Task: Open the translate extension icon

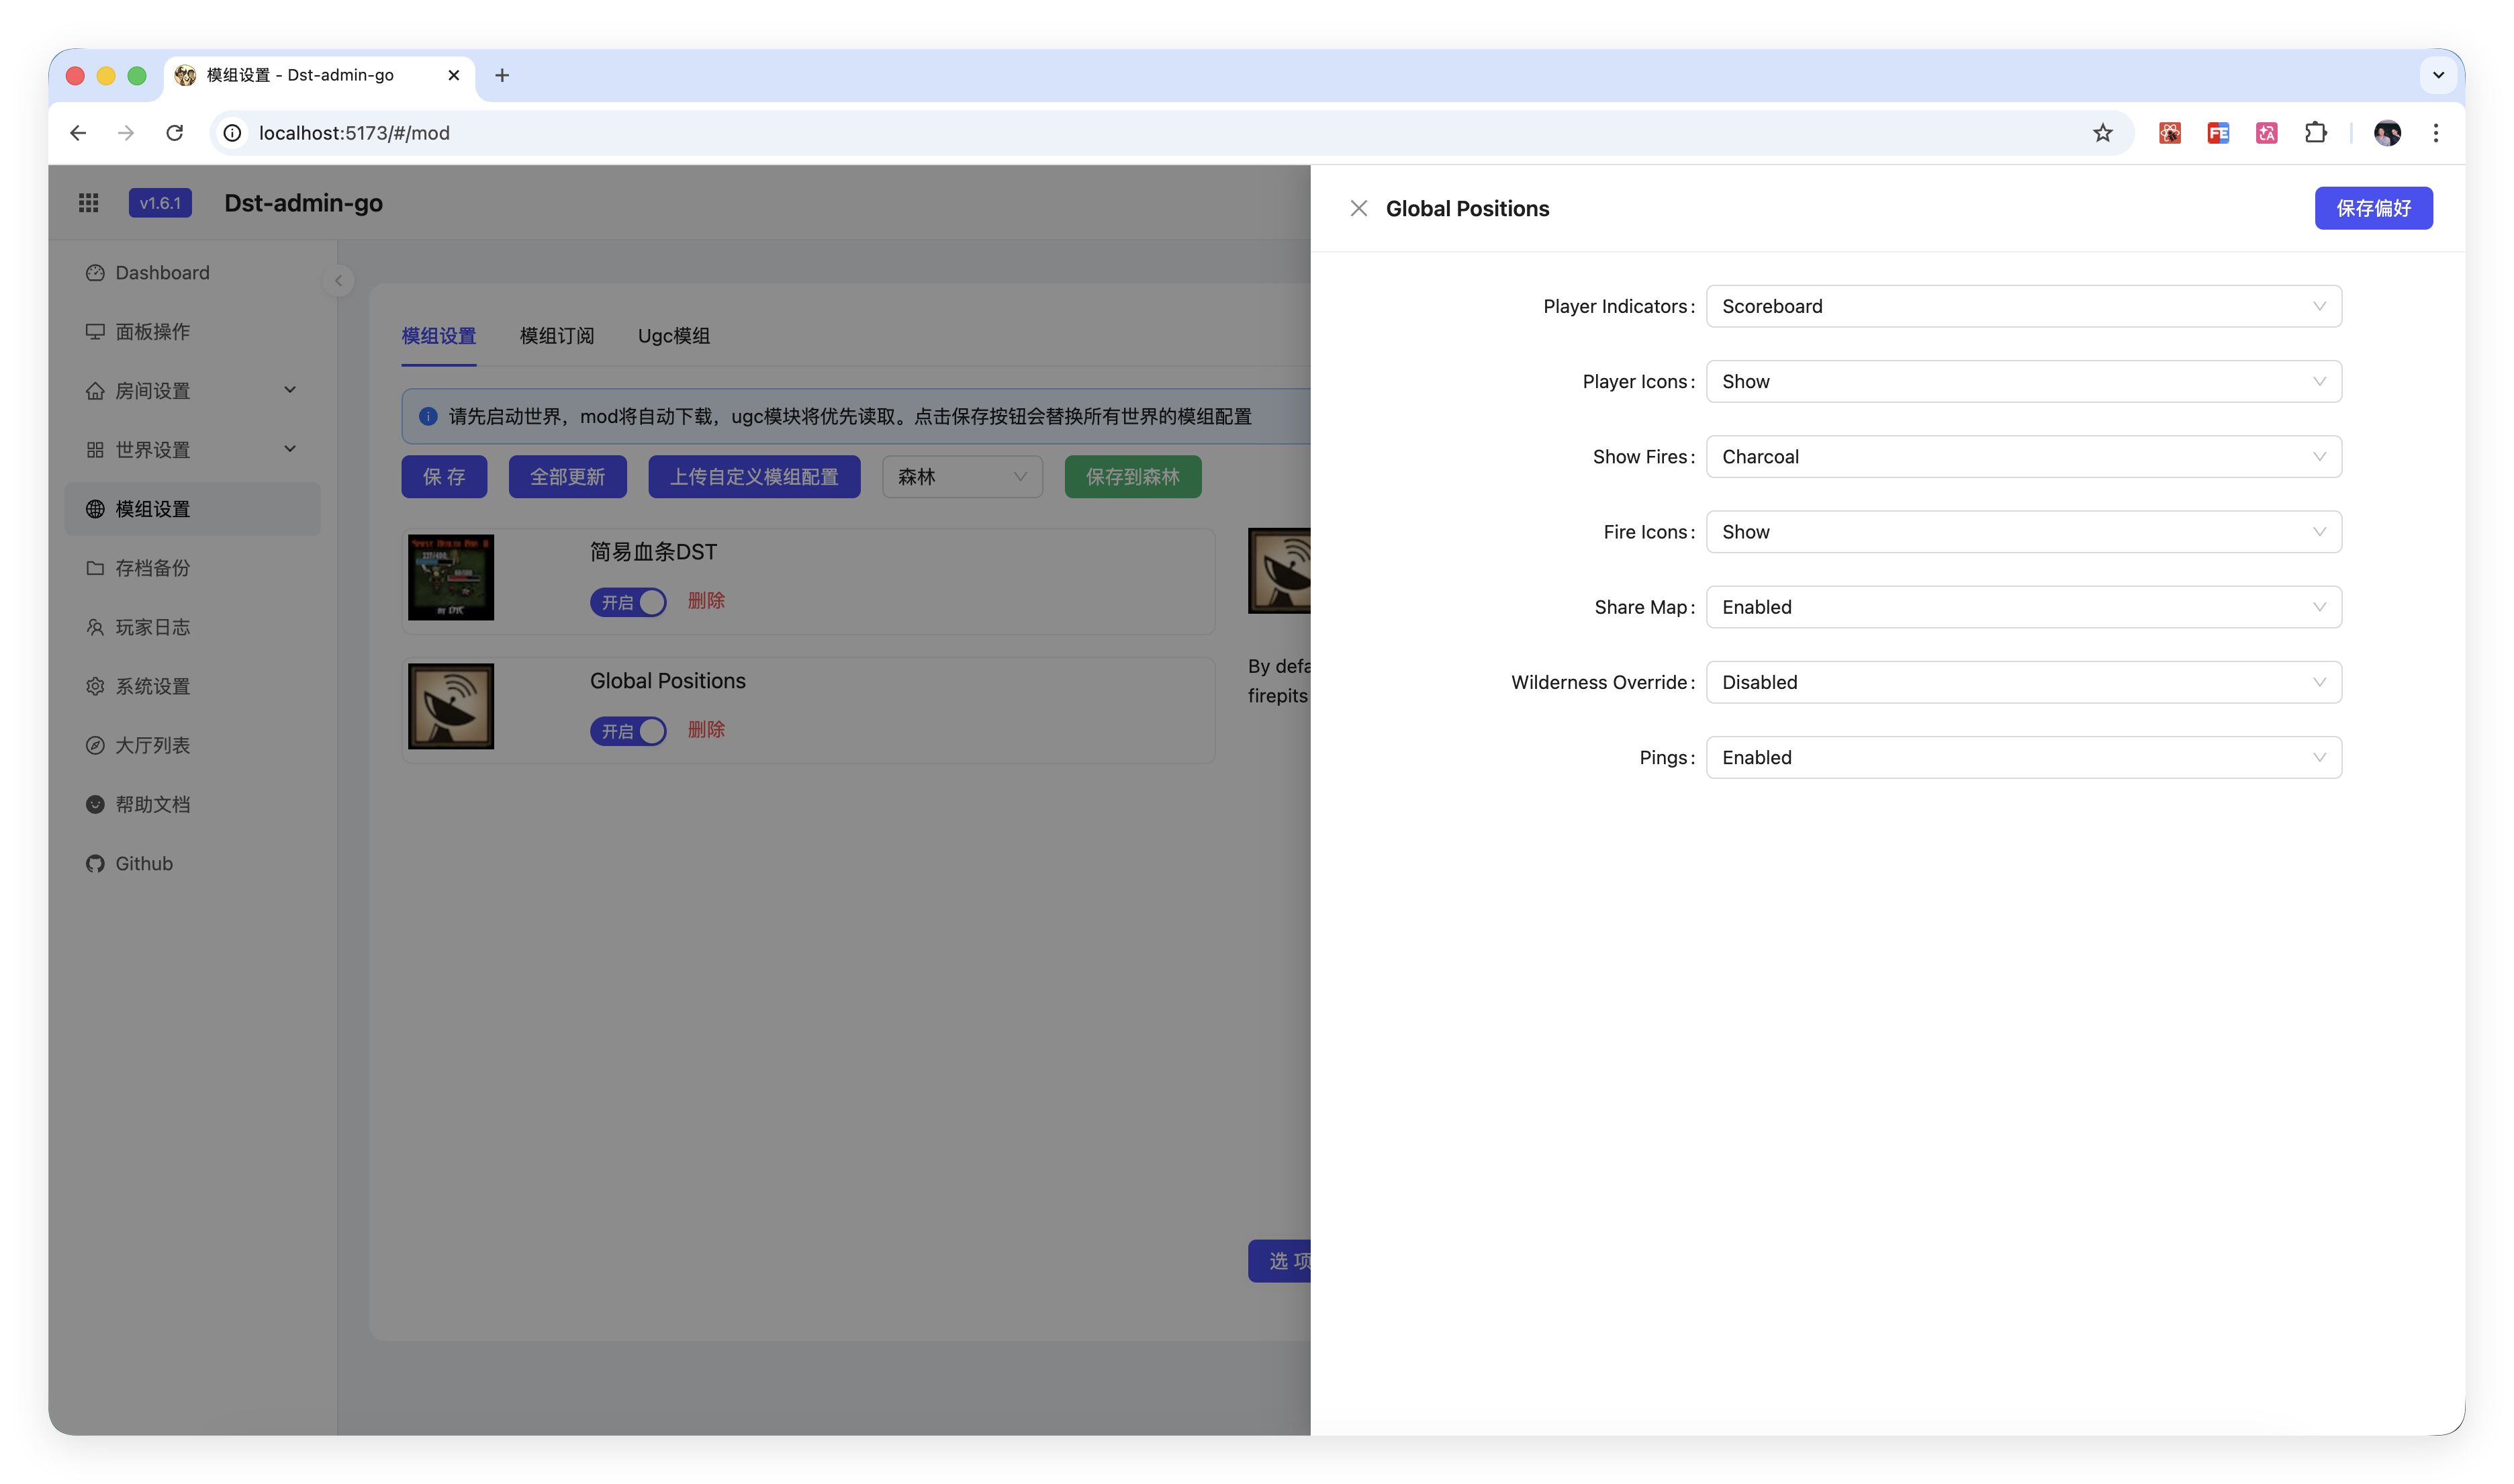Action: (x=2266, y=133)
